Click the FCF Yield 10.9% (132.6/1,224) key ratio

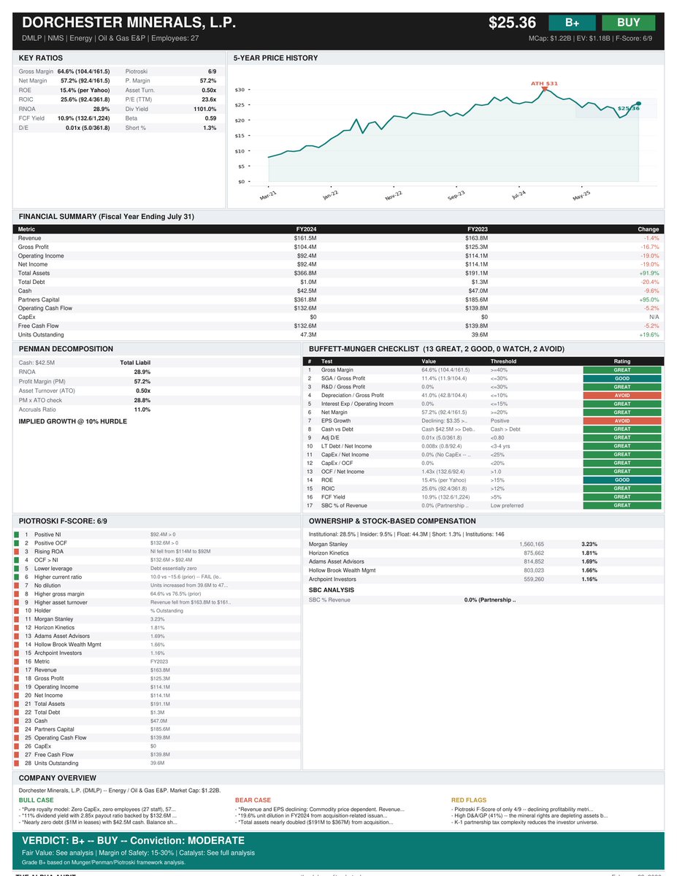tap(64, 118)
